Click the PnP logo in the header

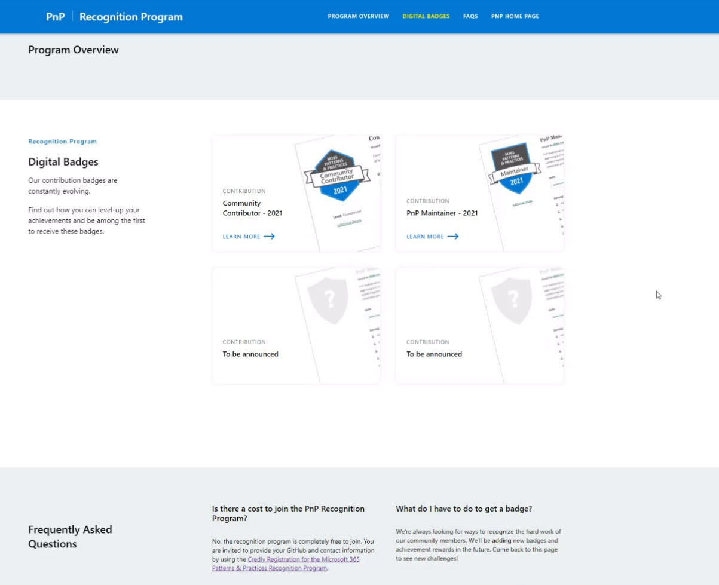pyautogui.click(x=56, y=16)
